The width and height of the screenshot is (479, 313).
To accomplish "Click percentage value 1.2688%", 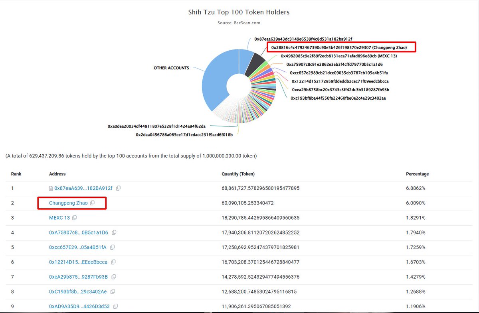I will (416, 291).
